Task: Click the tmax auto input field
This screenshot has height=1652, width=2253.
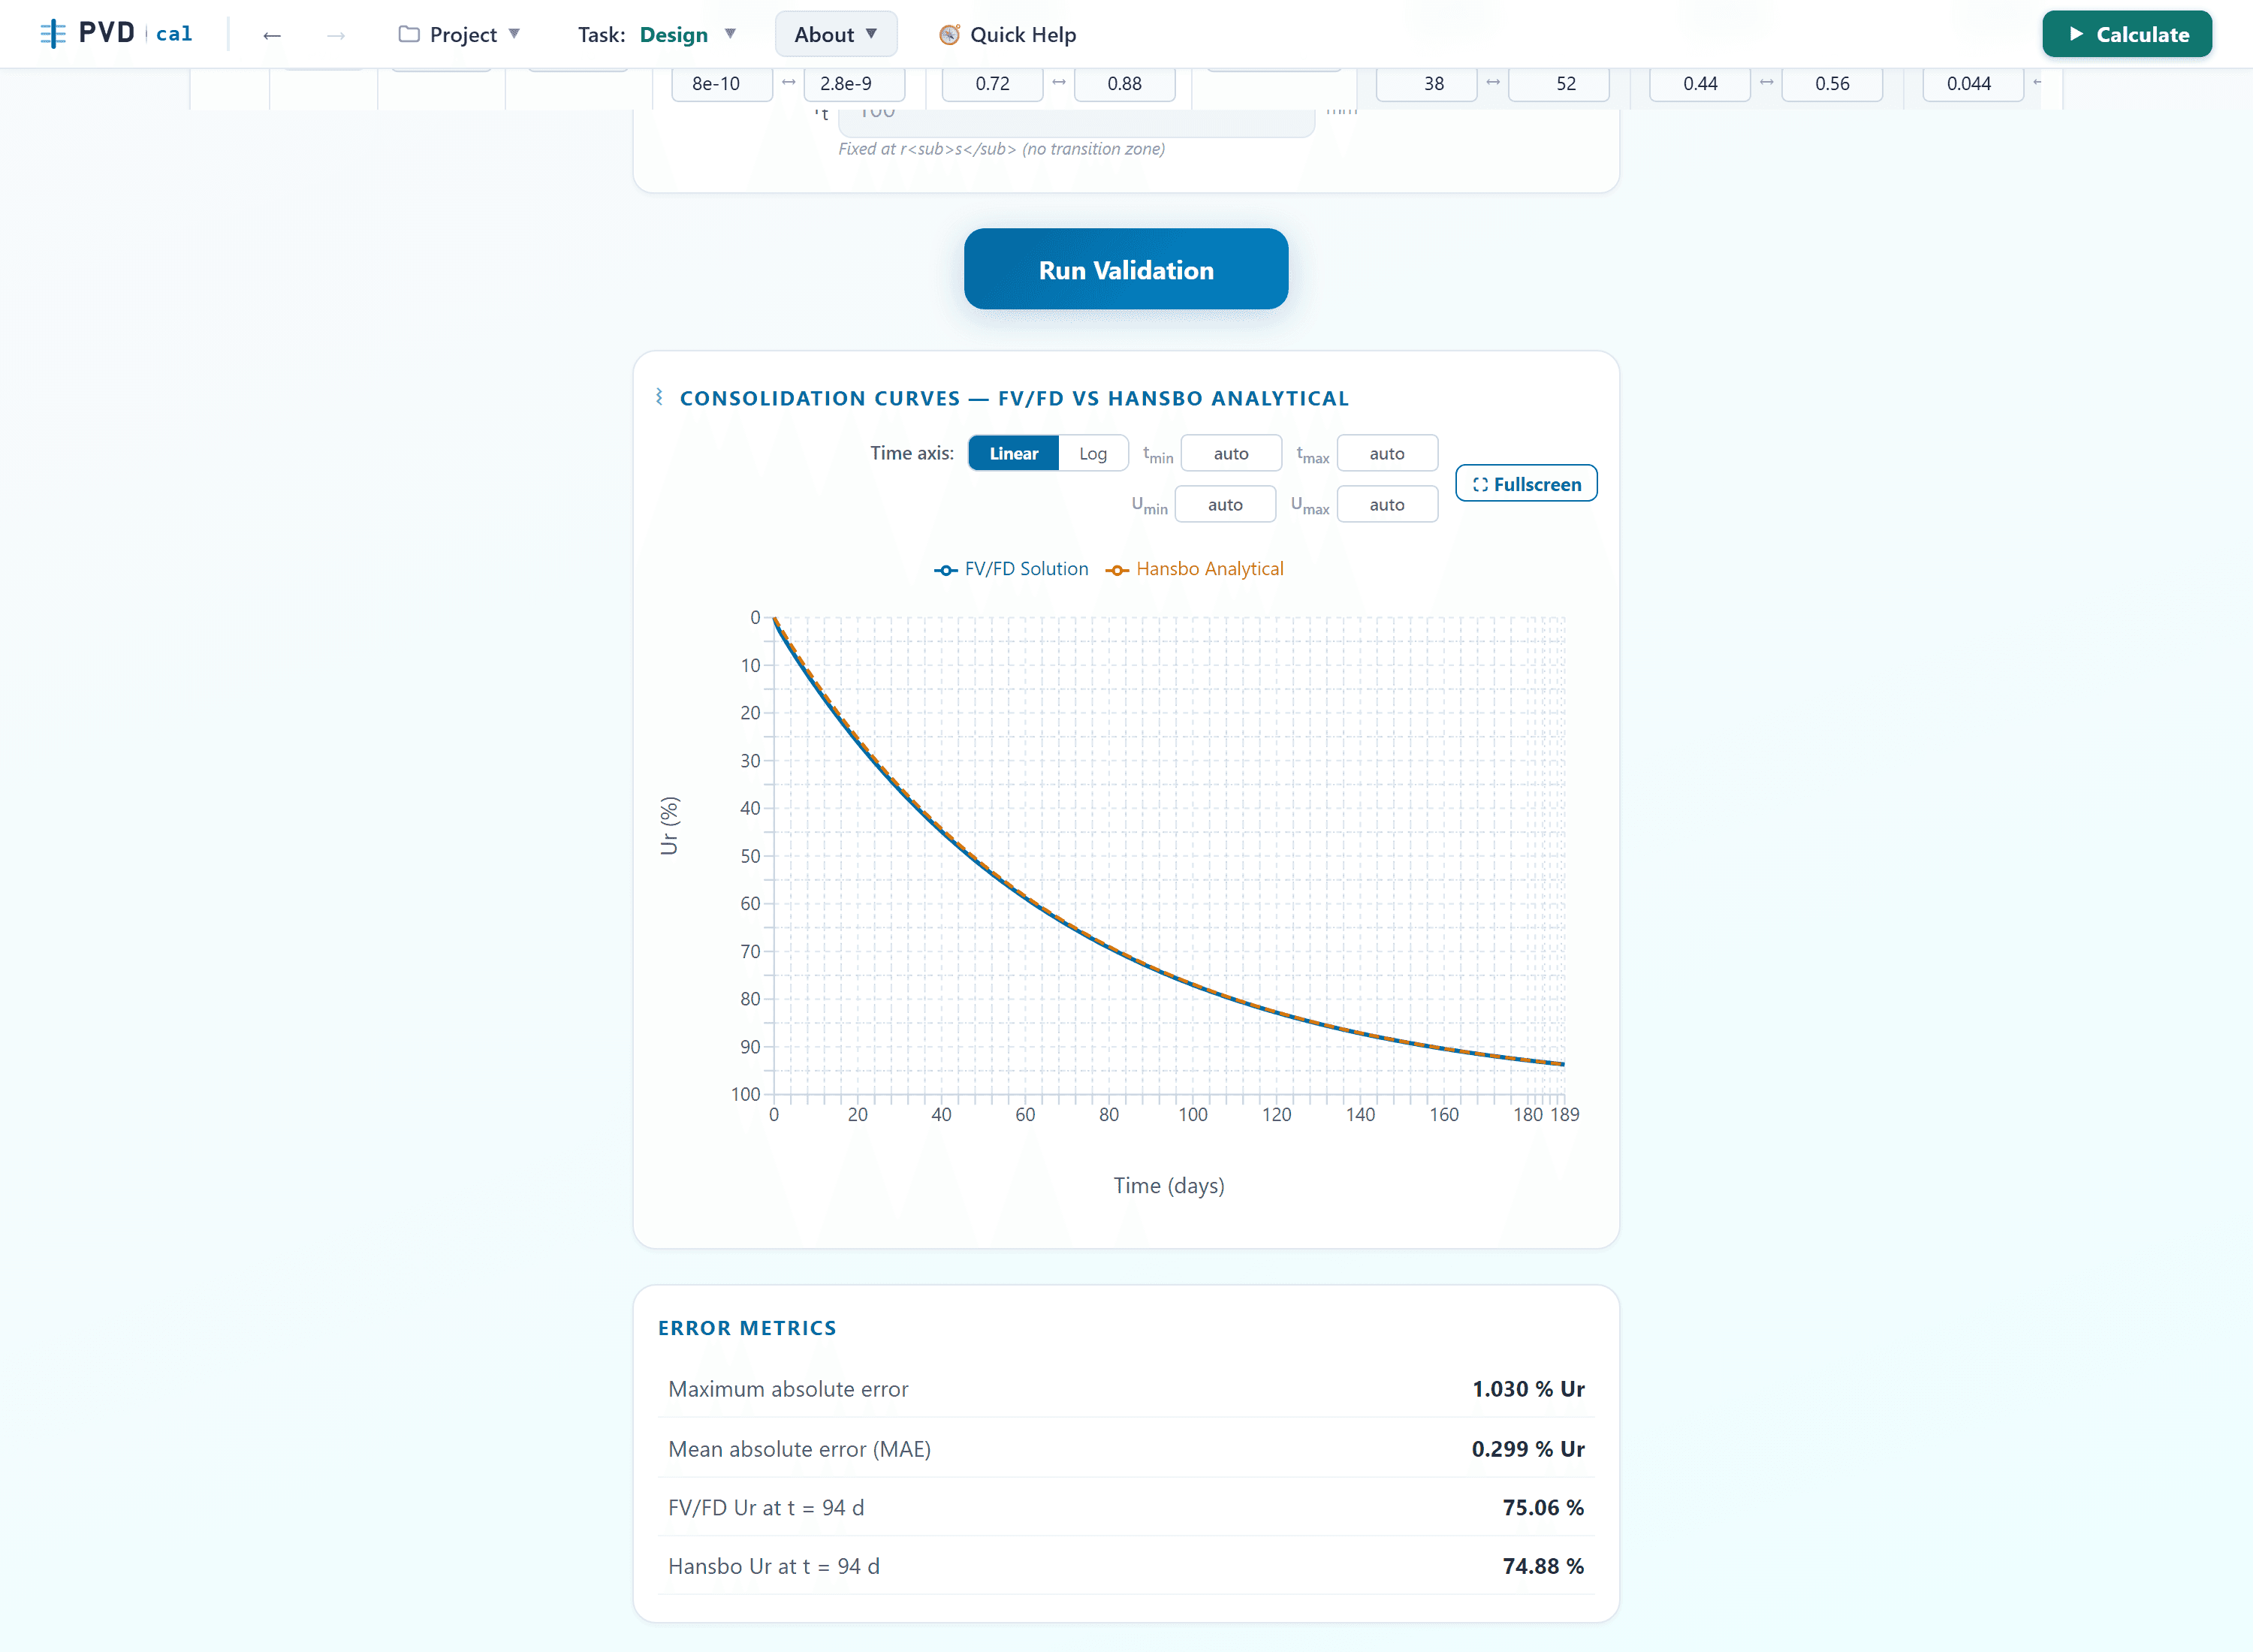Action: [1387, 453]
